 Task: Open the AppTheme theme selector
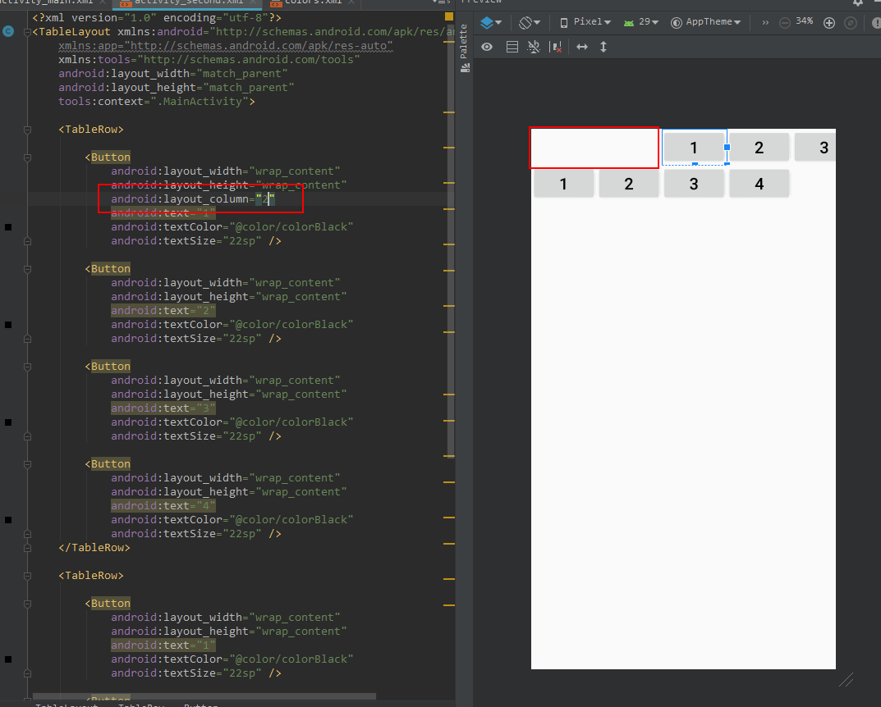tap(705, 22)
